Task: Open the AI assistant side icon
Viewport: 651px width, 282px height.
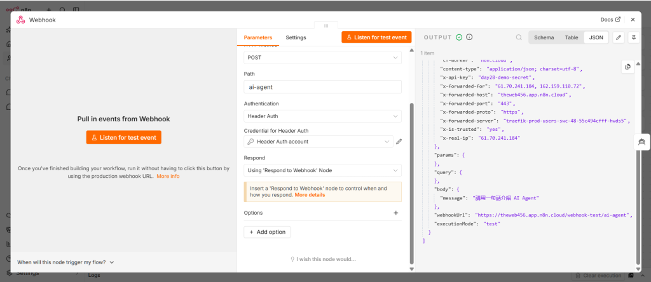Action: point(642,142)
